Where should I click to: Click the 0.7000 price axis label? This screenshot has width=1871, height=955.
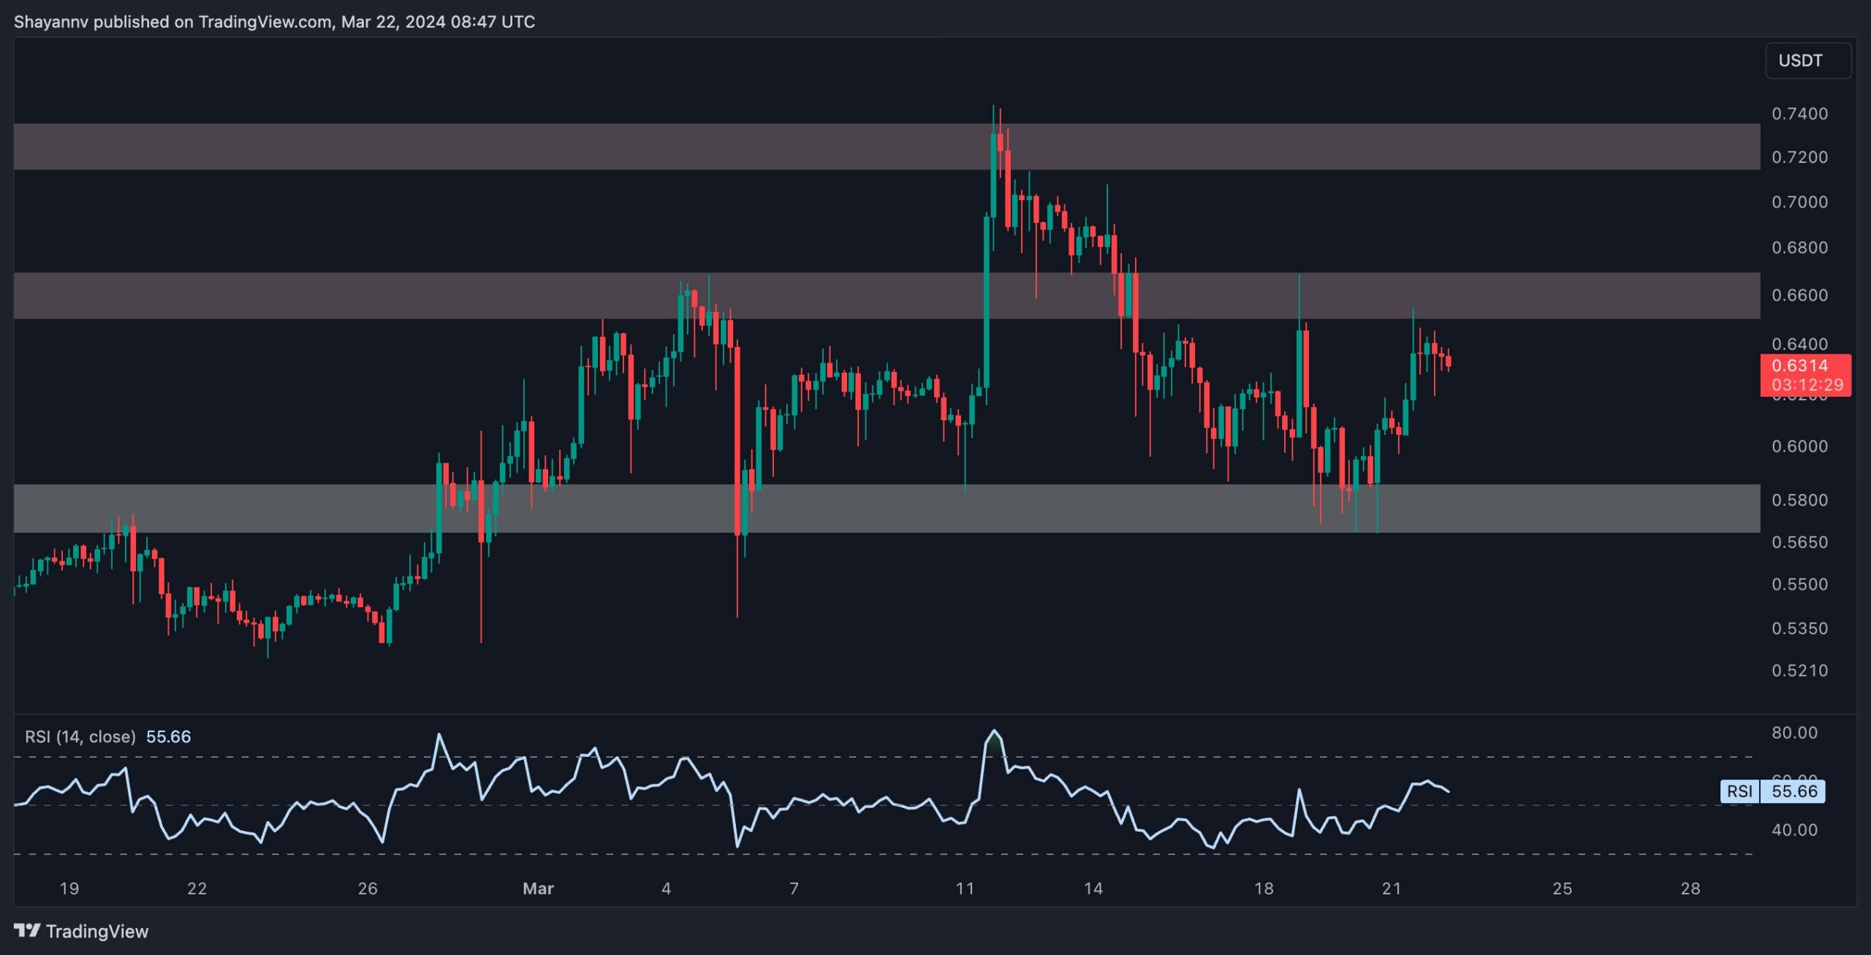1799,202
